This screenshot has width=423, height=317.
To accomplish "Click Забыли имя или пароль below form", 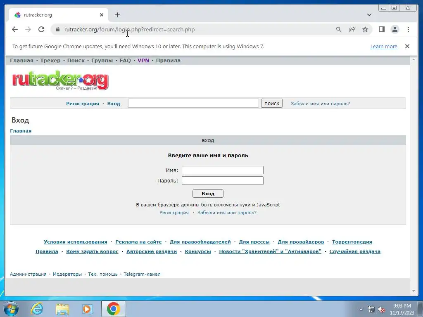I will pos(227,213).
